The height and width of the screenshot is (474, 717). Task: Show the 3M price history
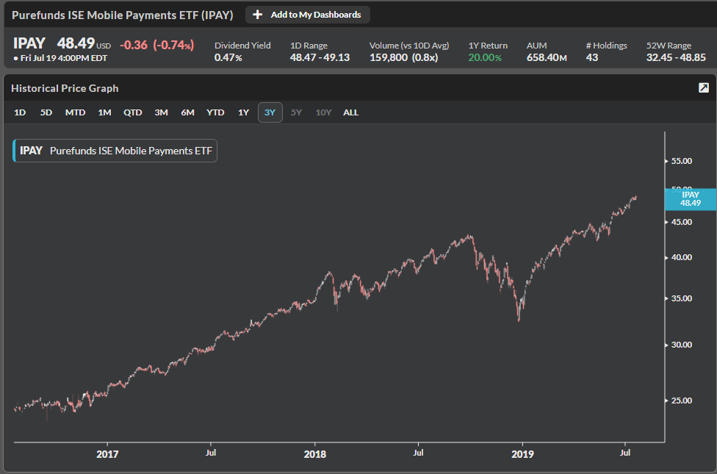pos(161,112)
